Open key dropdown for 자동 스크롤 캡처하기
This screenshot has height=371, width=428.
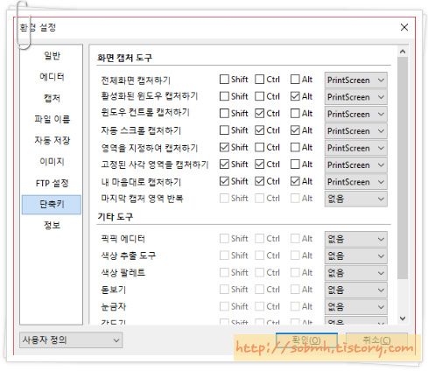click(356, 131)
